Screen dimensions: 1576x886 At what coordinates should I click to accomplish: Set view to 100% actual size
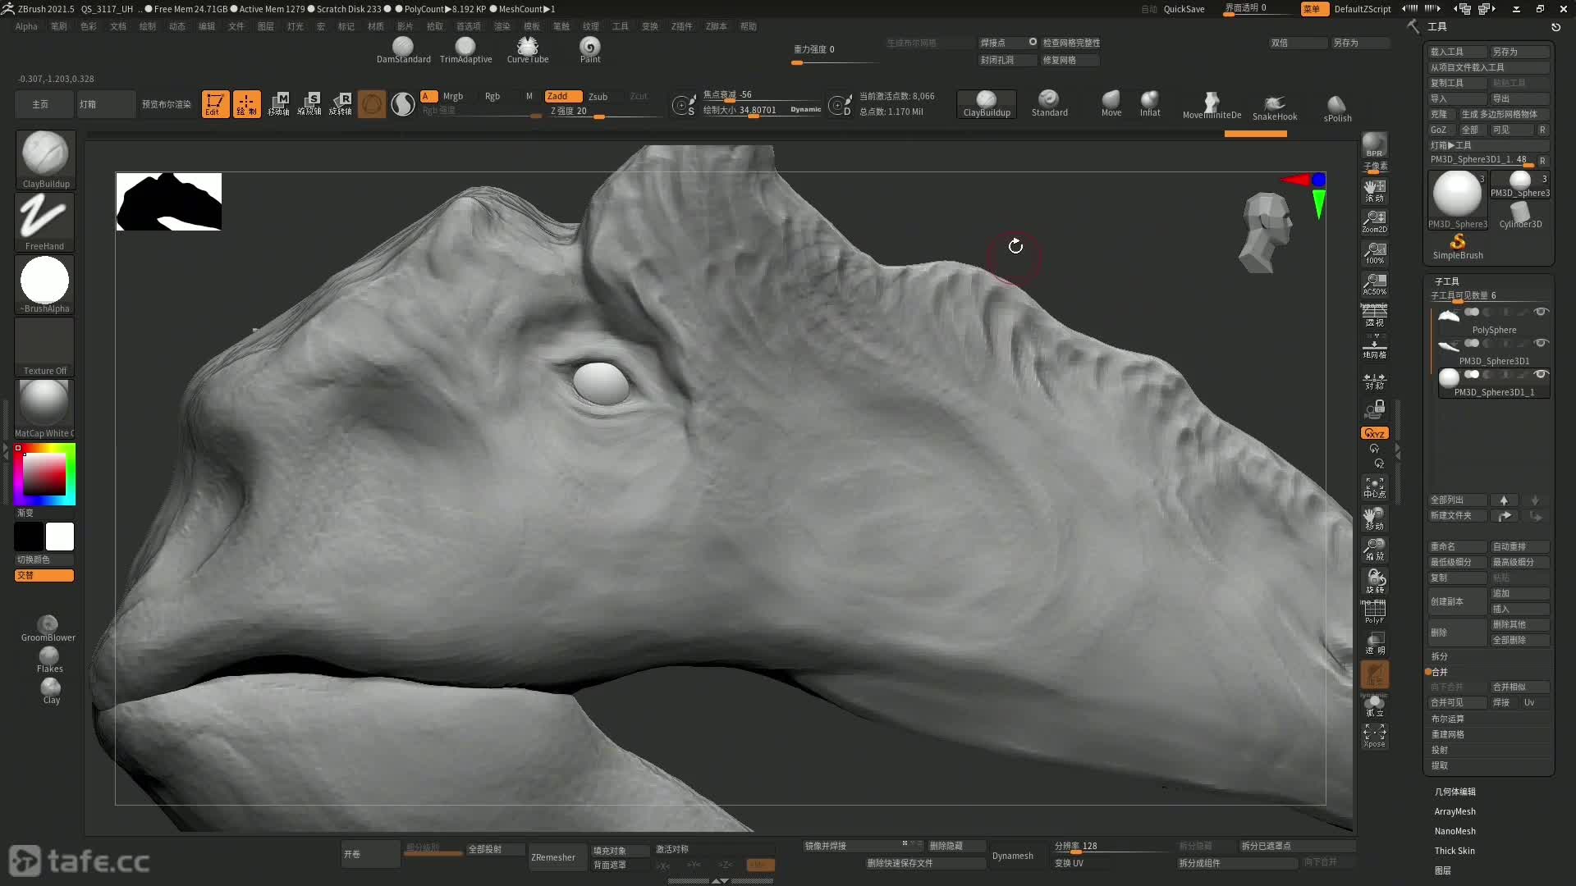point(1374,253)
